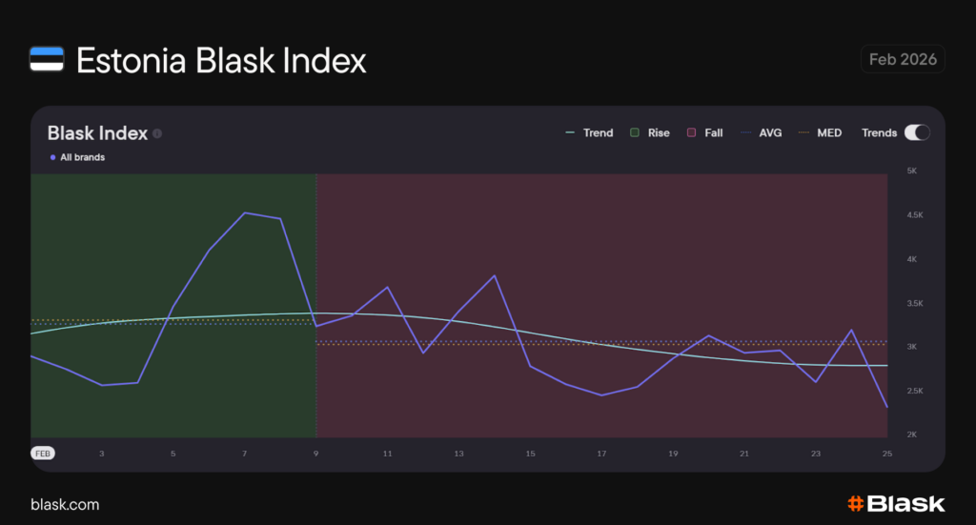Click the peak data point near day 7
The image size is (976, 525).
[245, 213]
